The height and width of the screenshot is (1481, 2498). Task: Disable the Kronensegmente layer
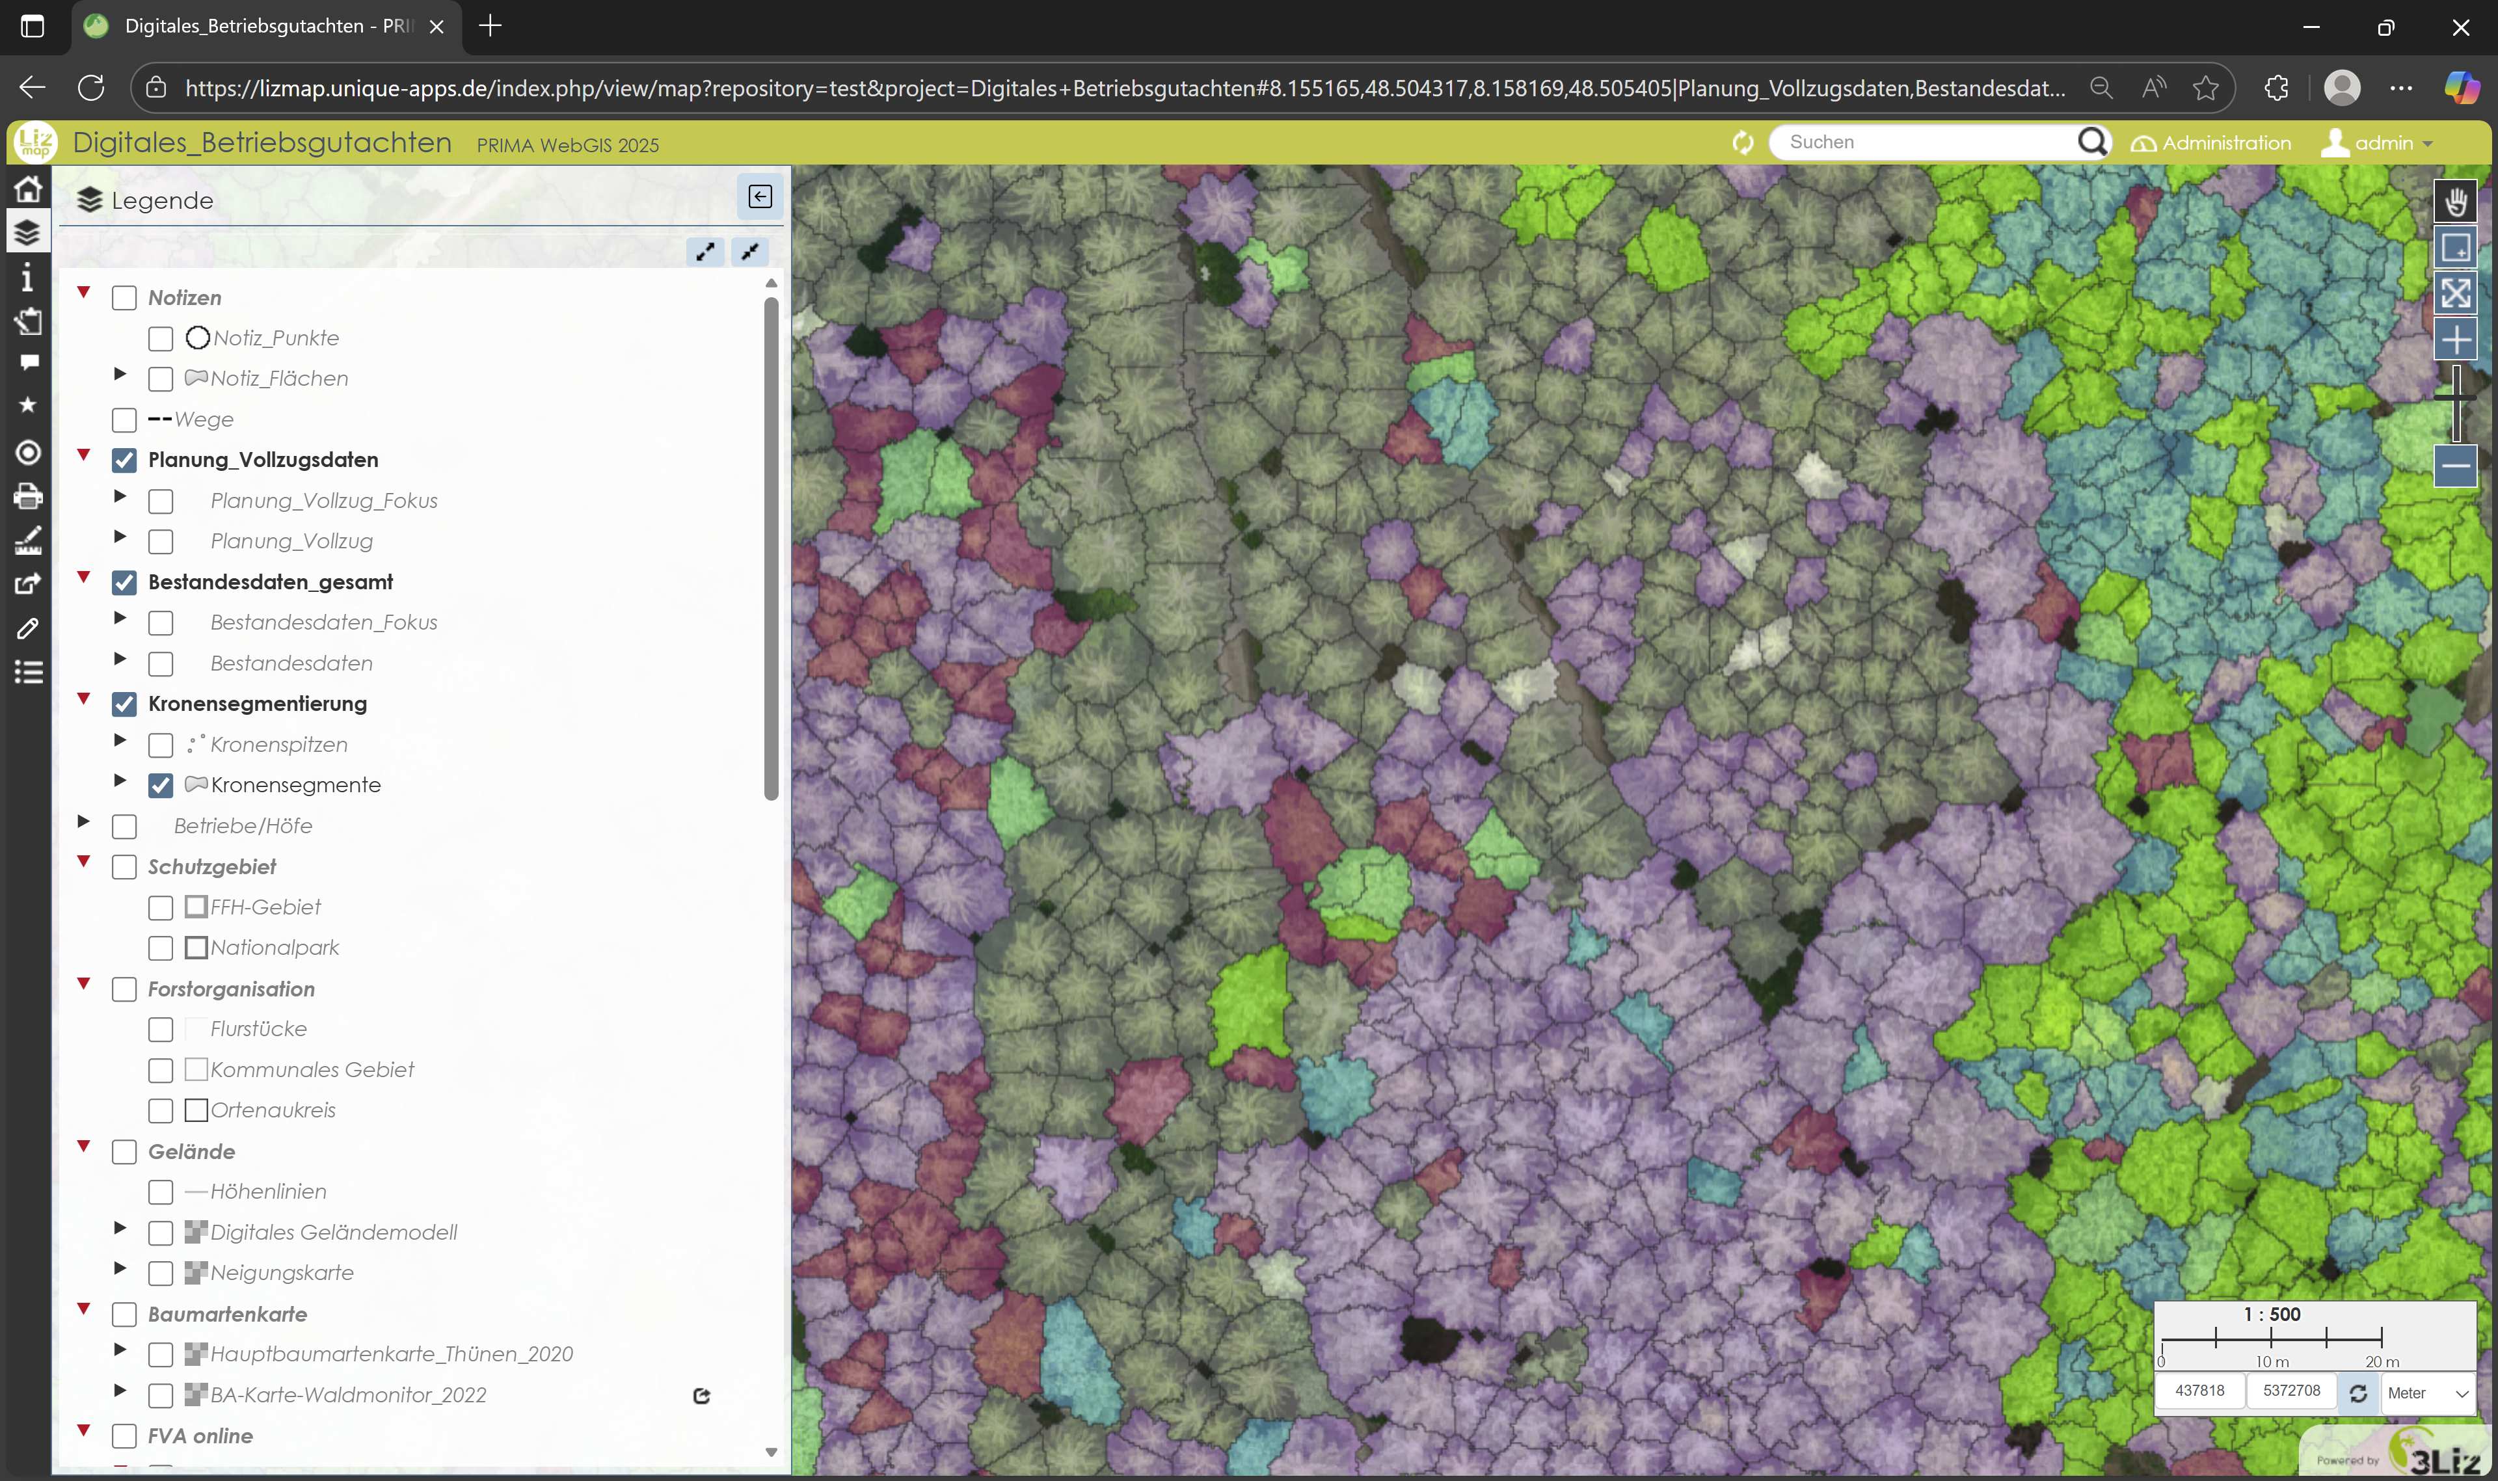pyautogui.click(x=159, y=784)
